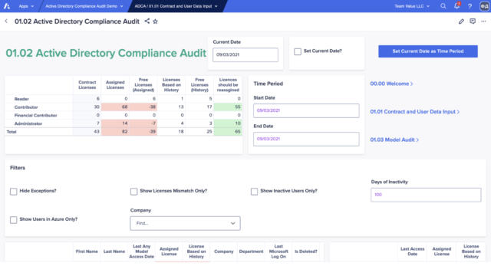Expand ADCA / 01.01 Contract and User Data Input dropdown

176,6
